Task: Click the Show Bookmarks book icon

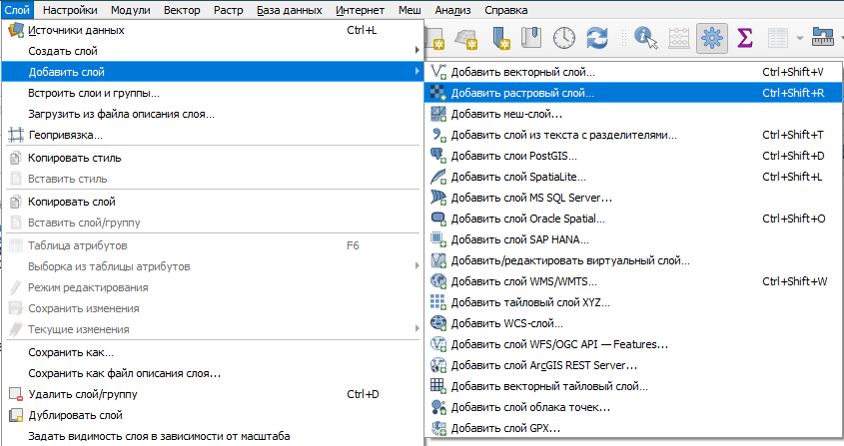Action: point(532,38)
